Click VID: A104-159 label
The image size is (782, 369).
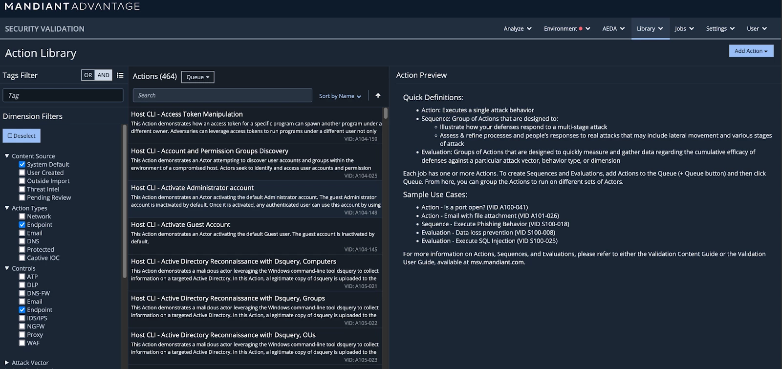(x=361, y=139)
